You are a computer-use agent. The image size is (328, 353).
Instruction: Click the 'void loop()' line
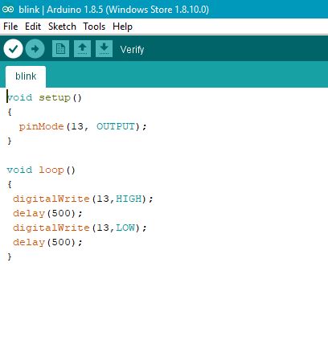tap(41, 170)
